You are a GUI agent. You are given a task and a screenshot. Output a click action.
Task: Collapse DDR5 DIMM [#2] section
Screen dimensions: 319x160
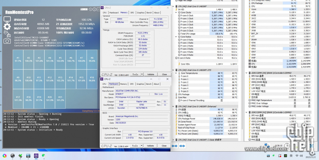246,112
